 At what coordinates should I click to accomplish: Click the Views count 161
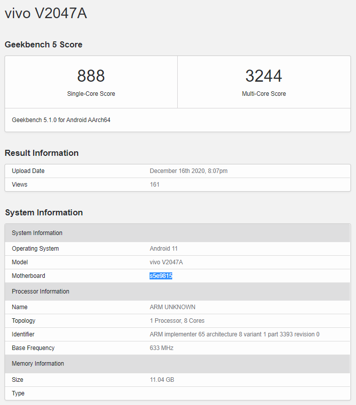click(155, 185)
